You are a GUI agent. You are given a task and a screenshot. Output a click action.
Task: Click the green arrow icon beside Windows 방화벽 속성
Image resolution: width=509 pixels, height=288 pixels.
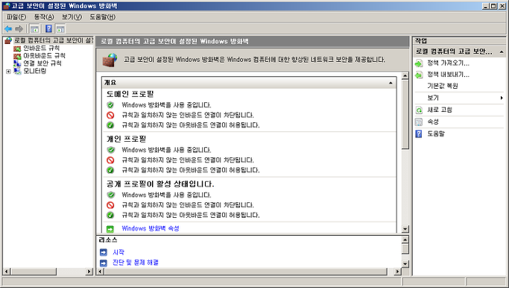(110, 229)
